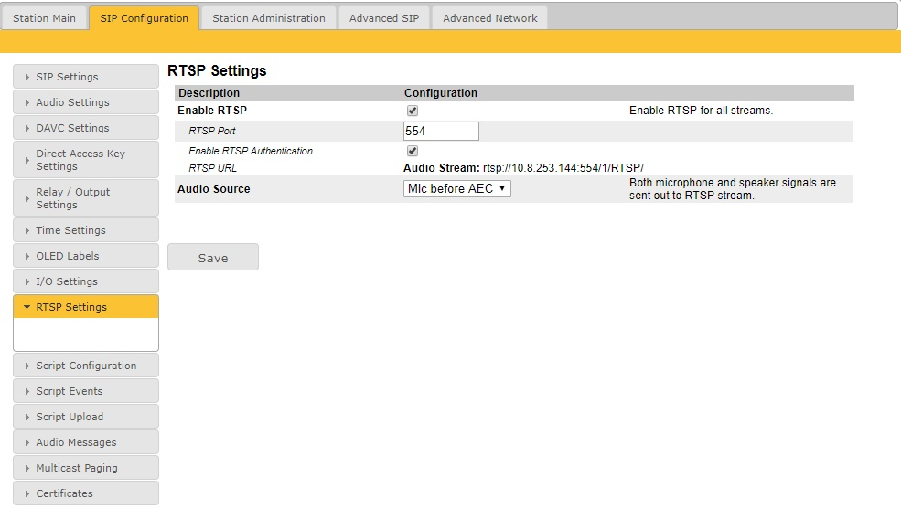The image size is (901, 509).
Task: Open the Audio Source dropdown
Action: point(456,189)
